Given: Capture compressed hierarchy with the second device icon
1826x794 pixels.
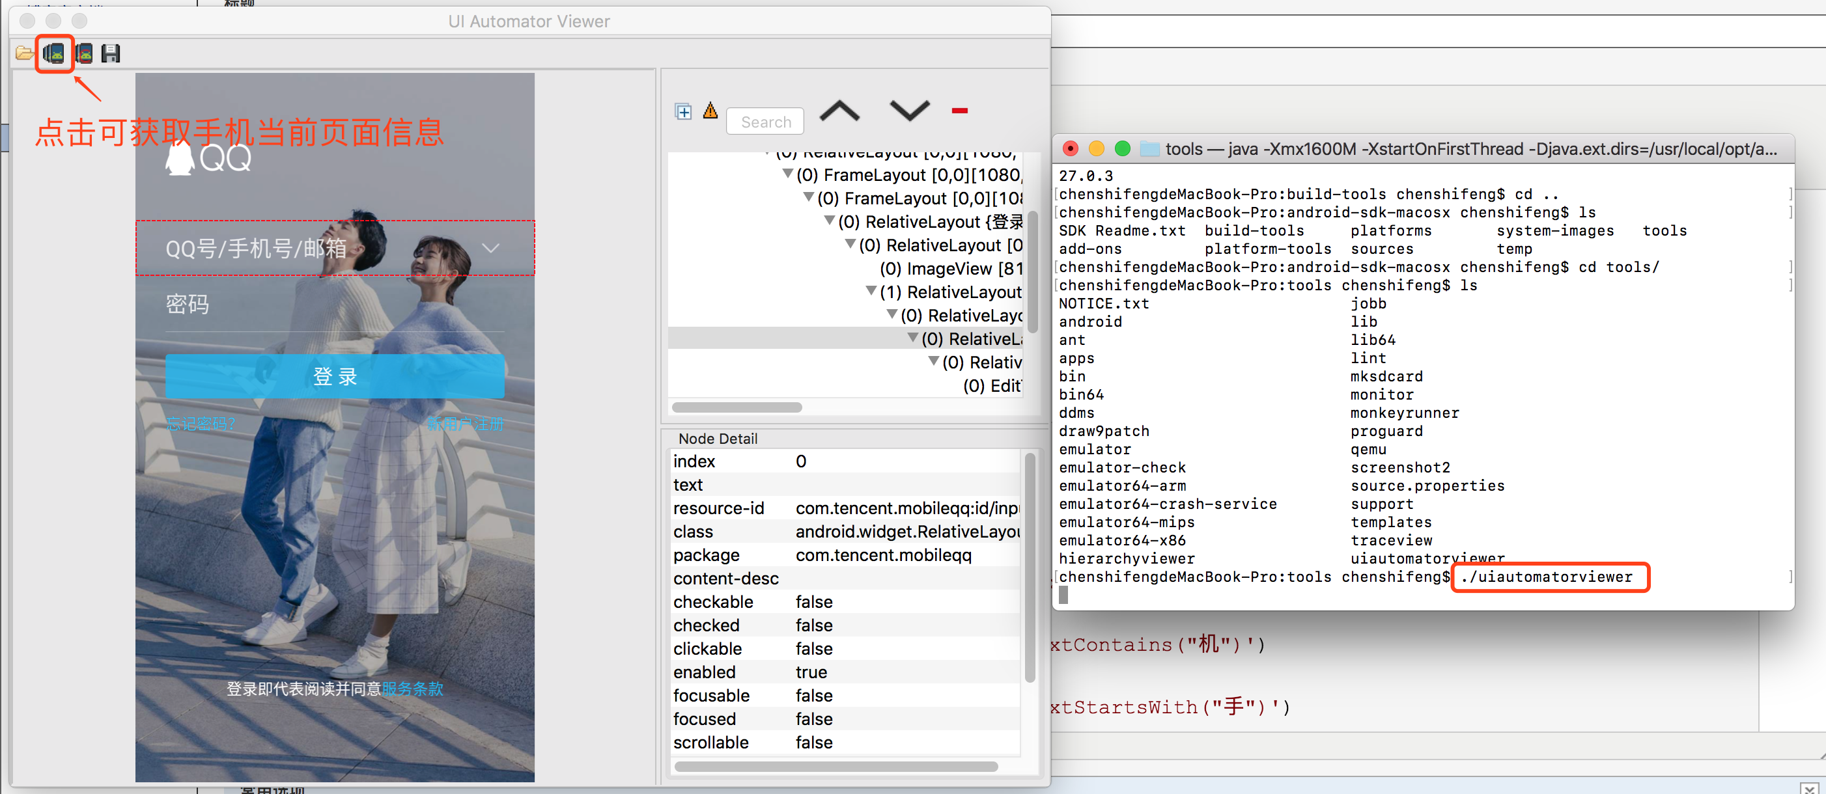Looking at the screenshot, I should pyautogui.click(x=83, y=53).
